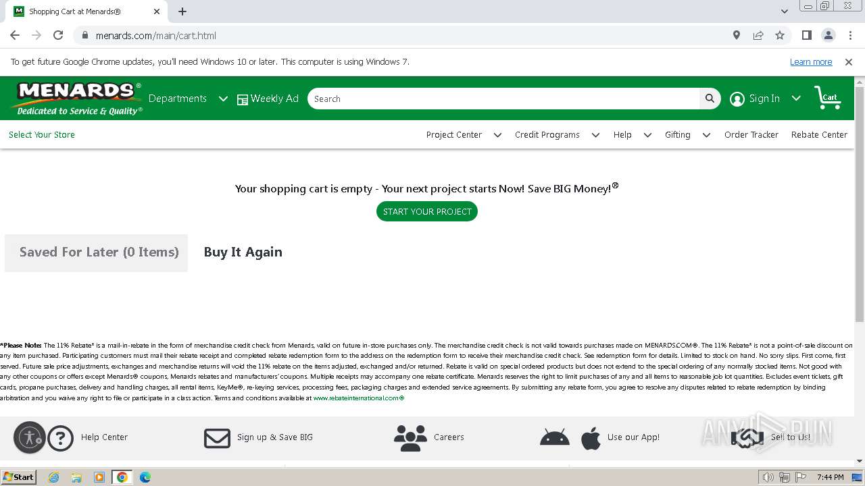Open the rebateinternational.com link
Image resolution: width=865 pixels, height=486 pixels.
click(x=359, y=398)
